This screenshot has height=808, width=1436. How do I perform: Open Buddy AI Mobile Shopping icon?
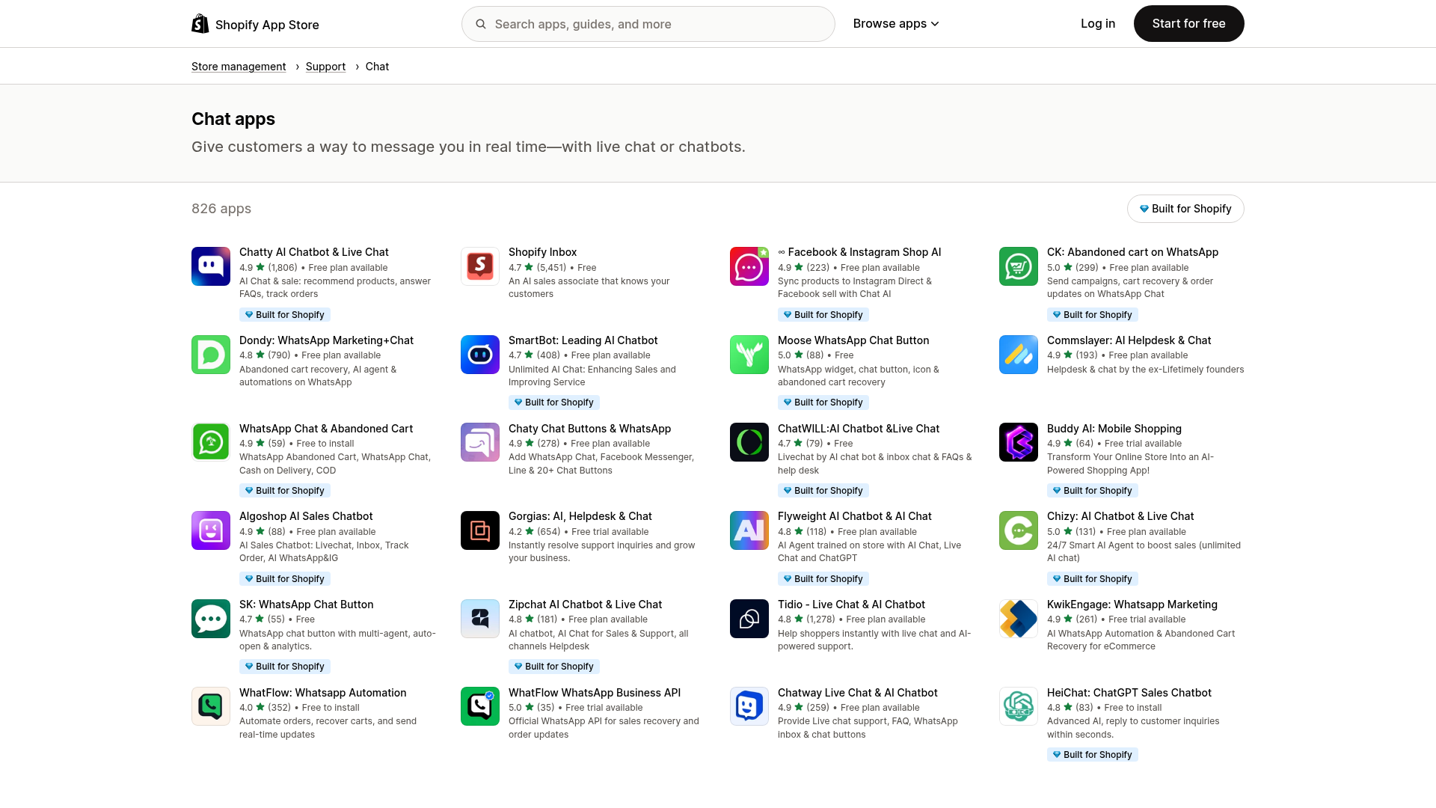pos(1019,442)
